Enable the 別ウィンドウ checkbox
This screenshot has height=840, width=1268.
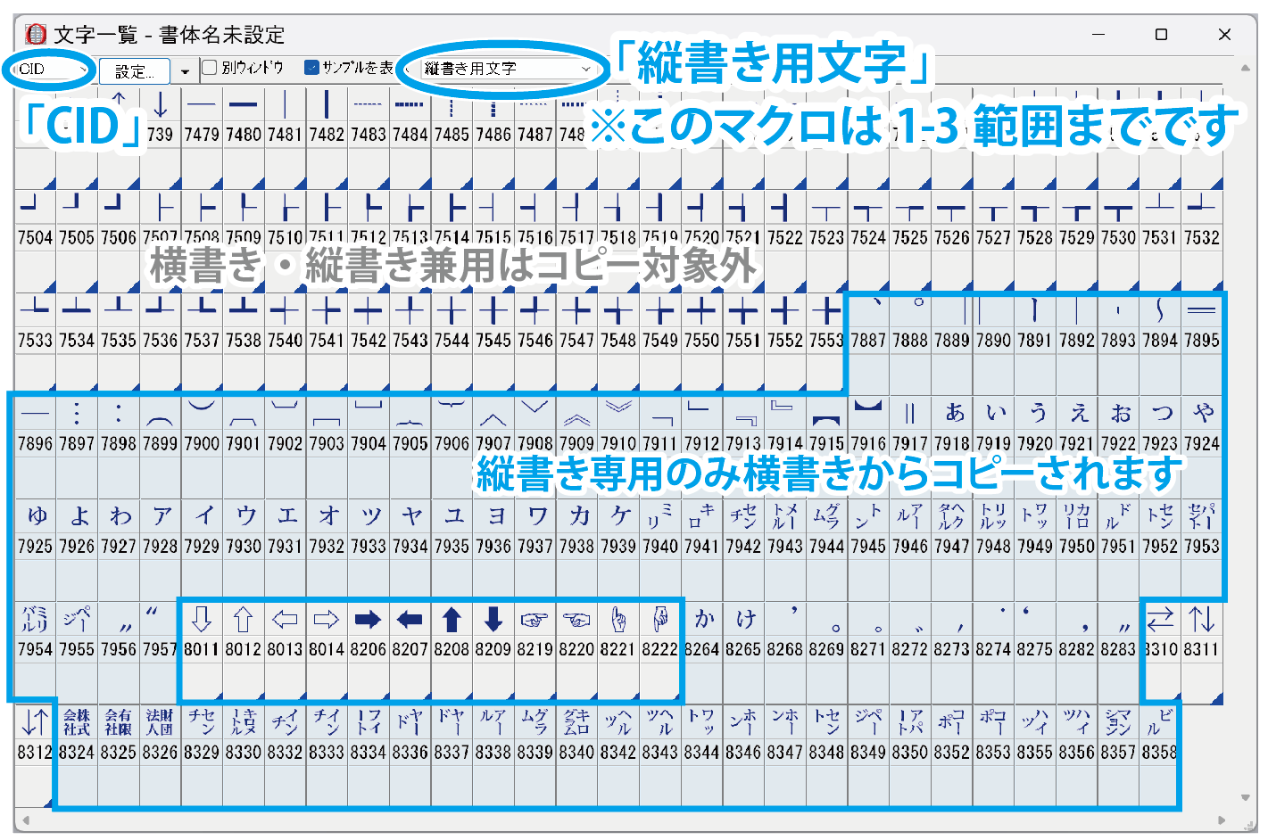pyautogui.click(x=210, y=68)
